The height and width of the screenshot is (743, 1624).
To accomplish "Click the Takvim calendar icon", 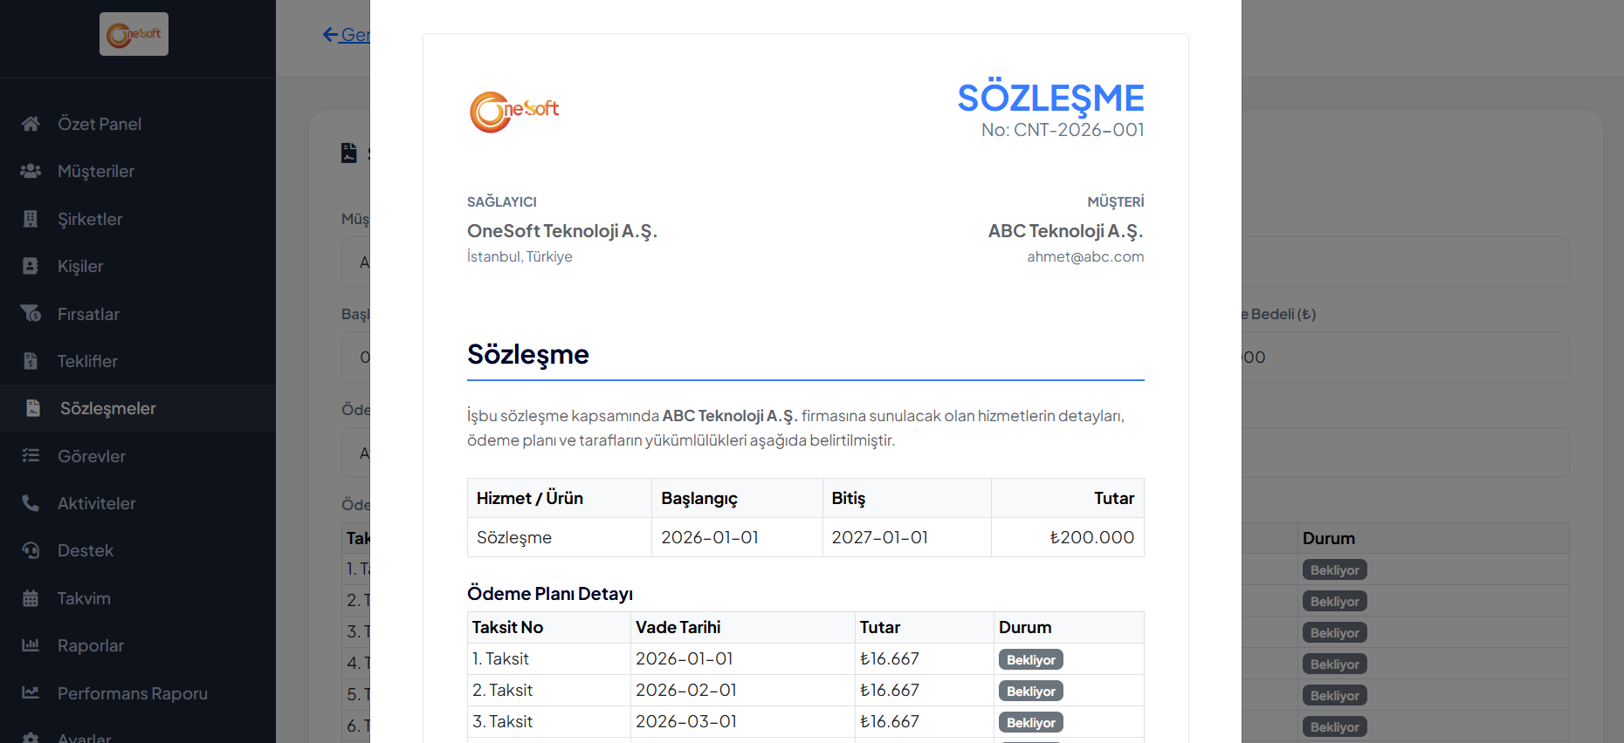I will click(x=31, y=598).
